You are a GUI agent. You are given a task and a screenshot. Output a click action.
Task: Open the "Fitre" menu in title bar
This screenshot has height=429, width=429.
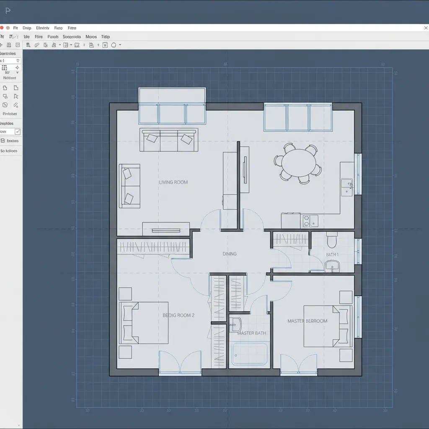[x=72, y=28]
